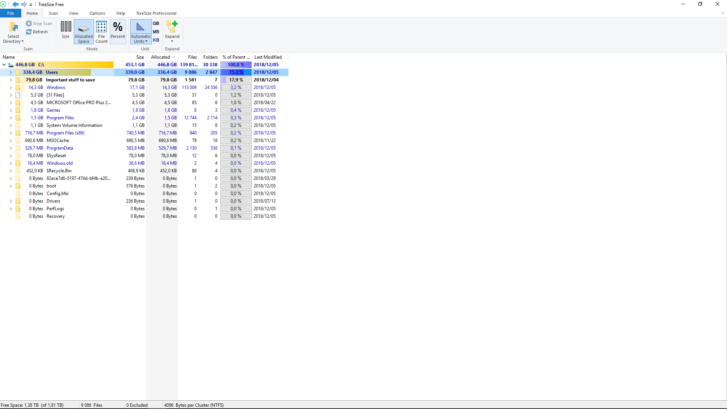The image size is (727, 409).
Task: Set display unit to MB
Action: coord(156,32)
